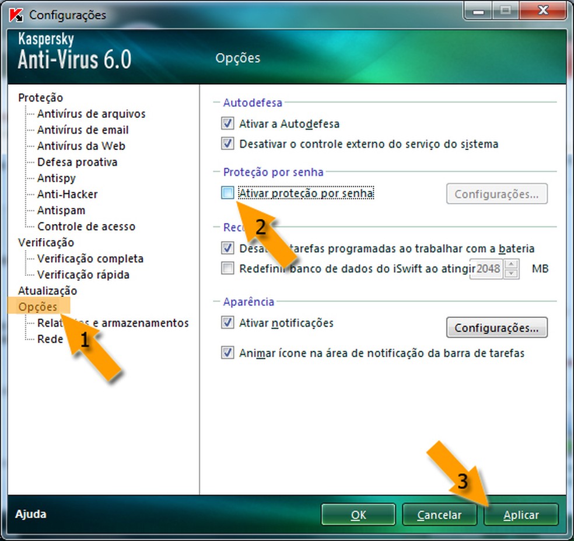Toggle Ativar notificações checkbox
The width and height of the screenshot is (574, 541).
point(228,323)
